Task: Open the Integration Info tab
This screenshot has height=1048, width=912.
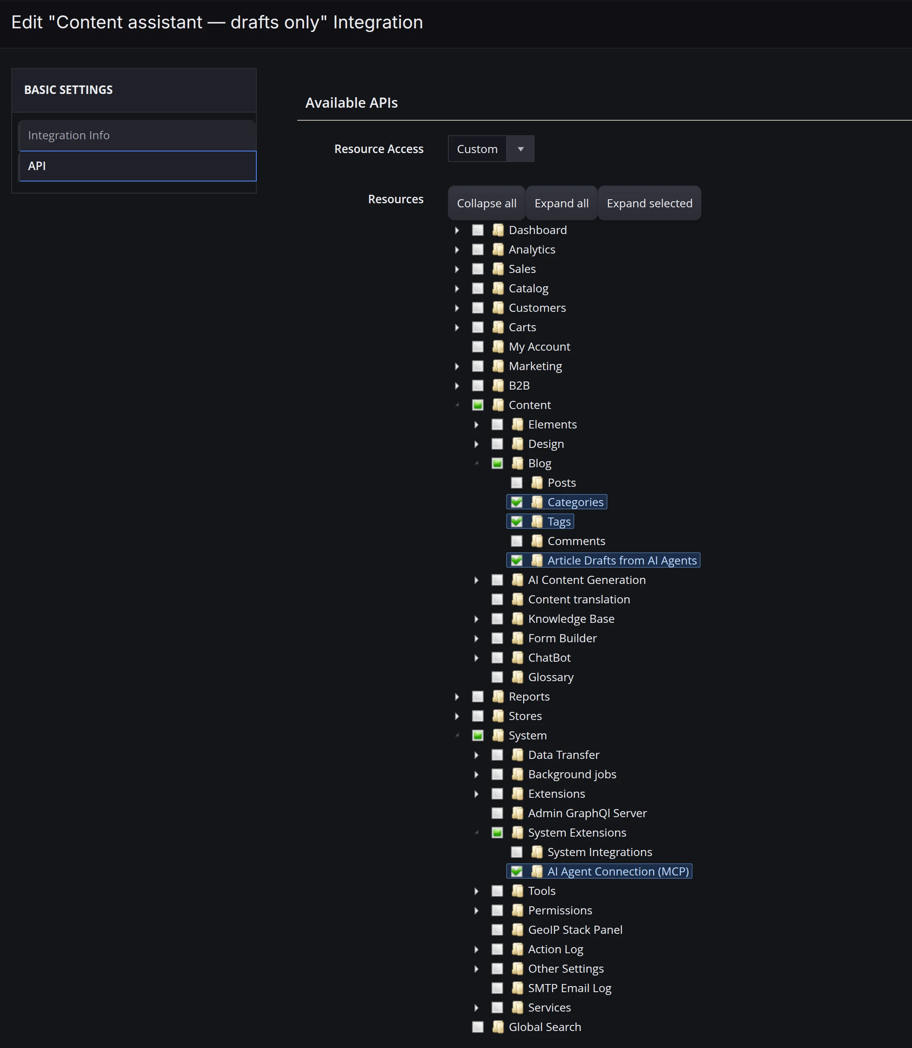Action: (x=137, y=135)
